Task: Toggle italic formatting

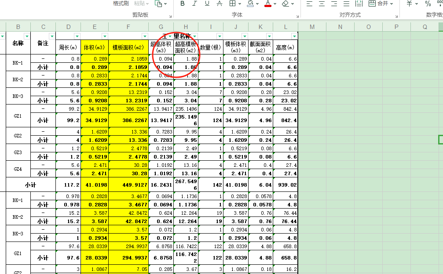Action: click(x=194, y=4)
